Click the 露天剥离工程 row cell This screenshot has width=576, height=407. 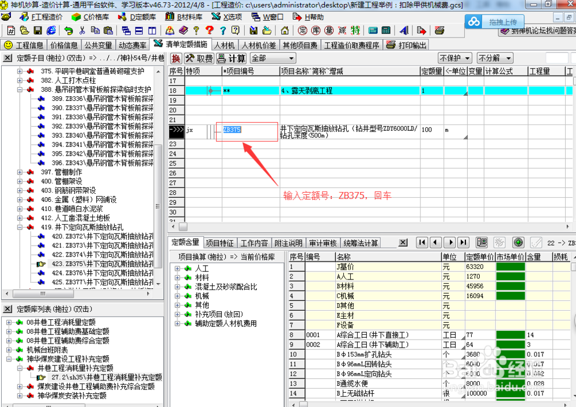click(350, 91)
